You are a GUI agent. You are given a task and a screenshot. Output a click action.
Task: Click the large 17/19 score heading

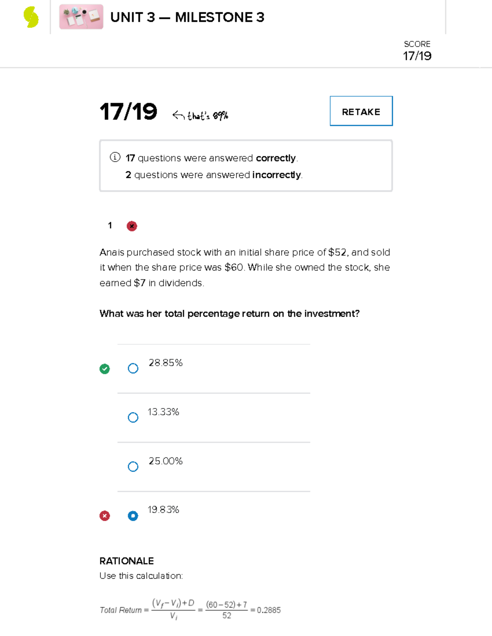[128, 112]
